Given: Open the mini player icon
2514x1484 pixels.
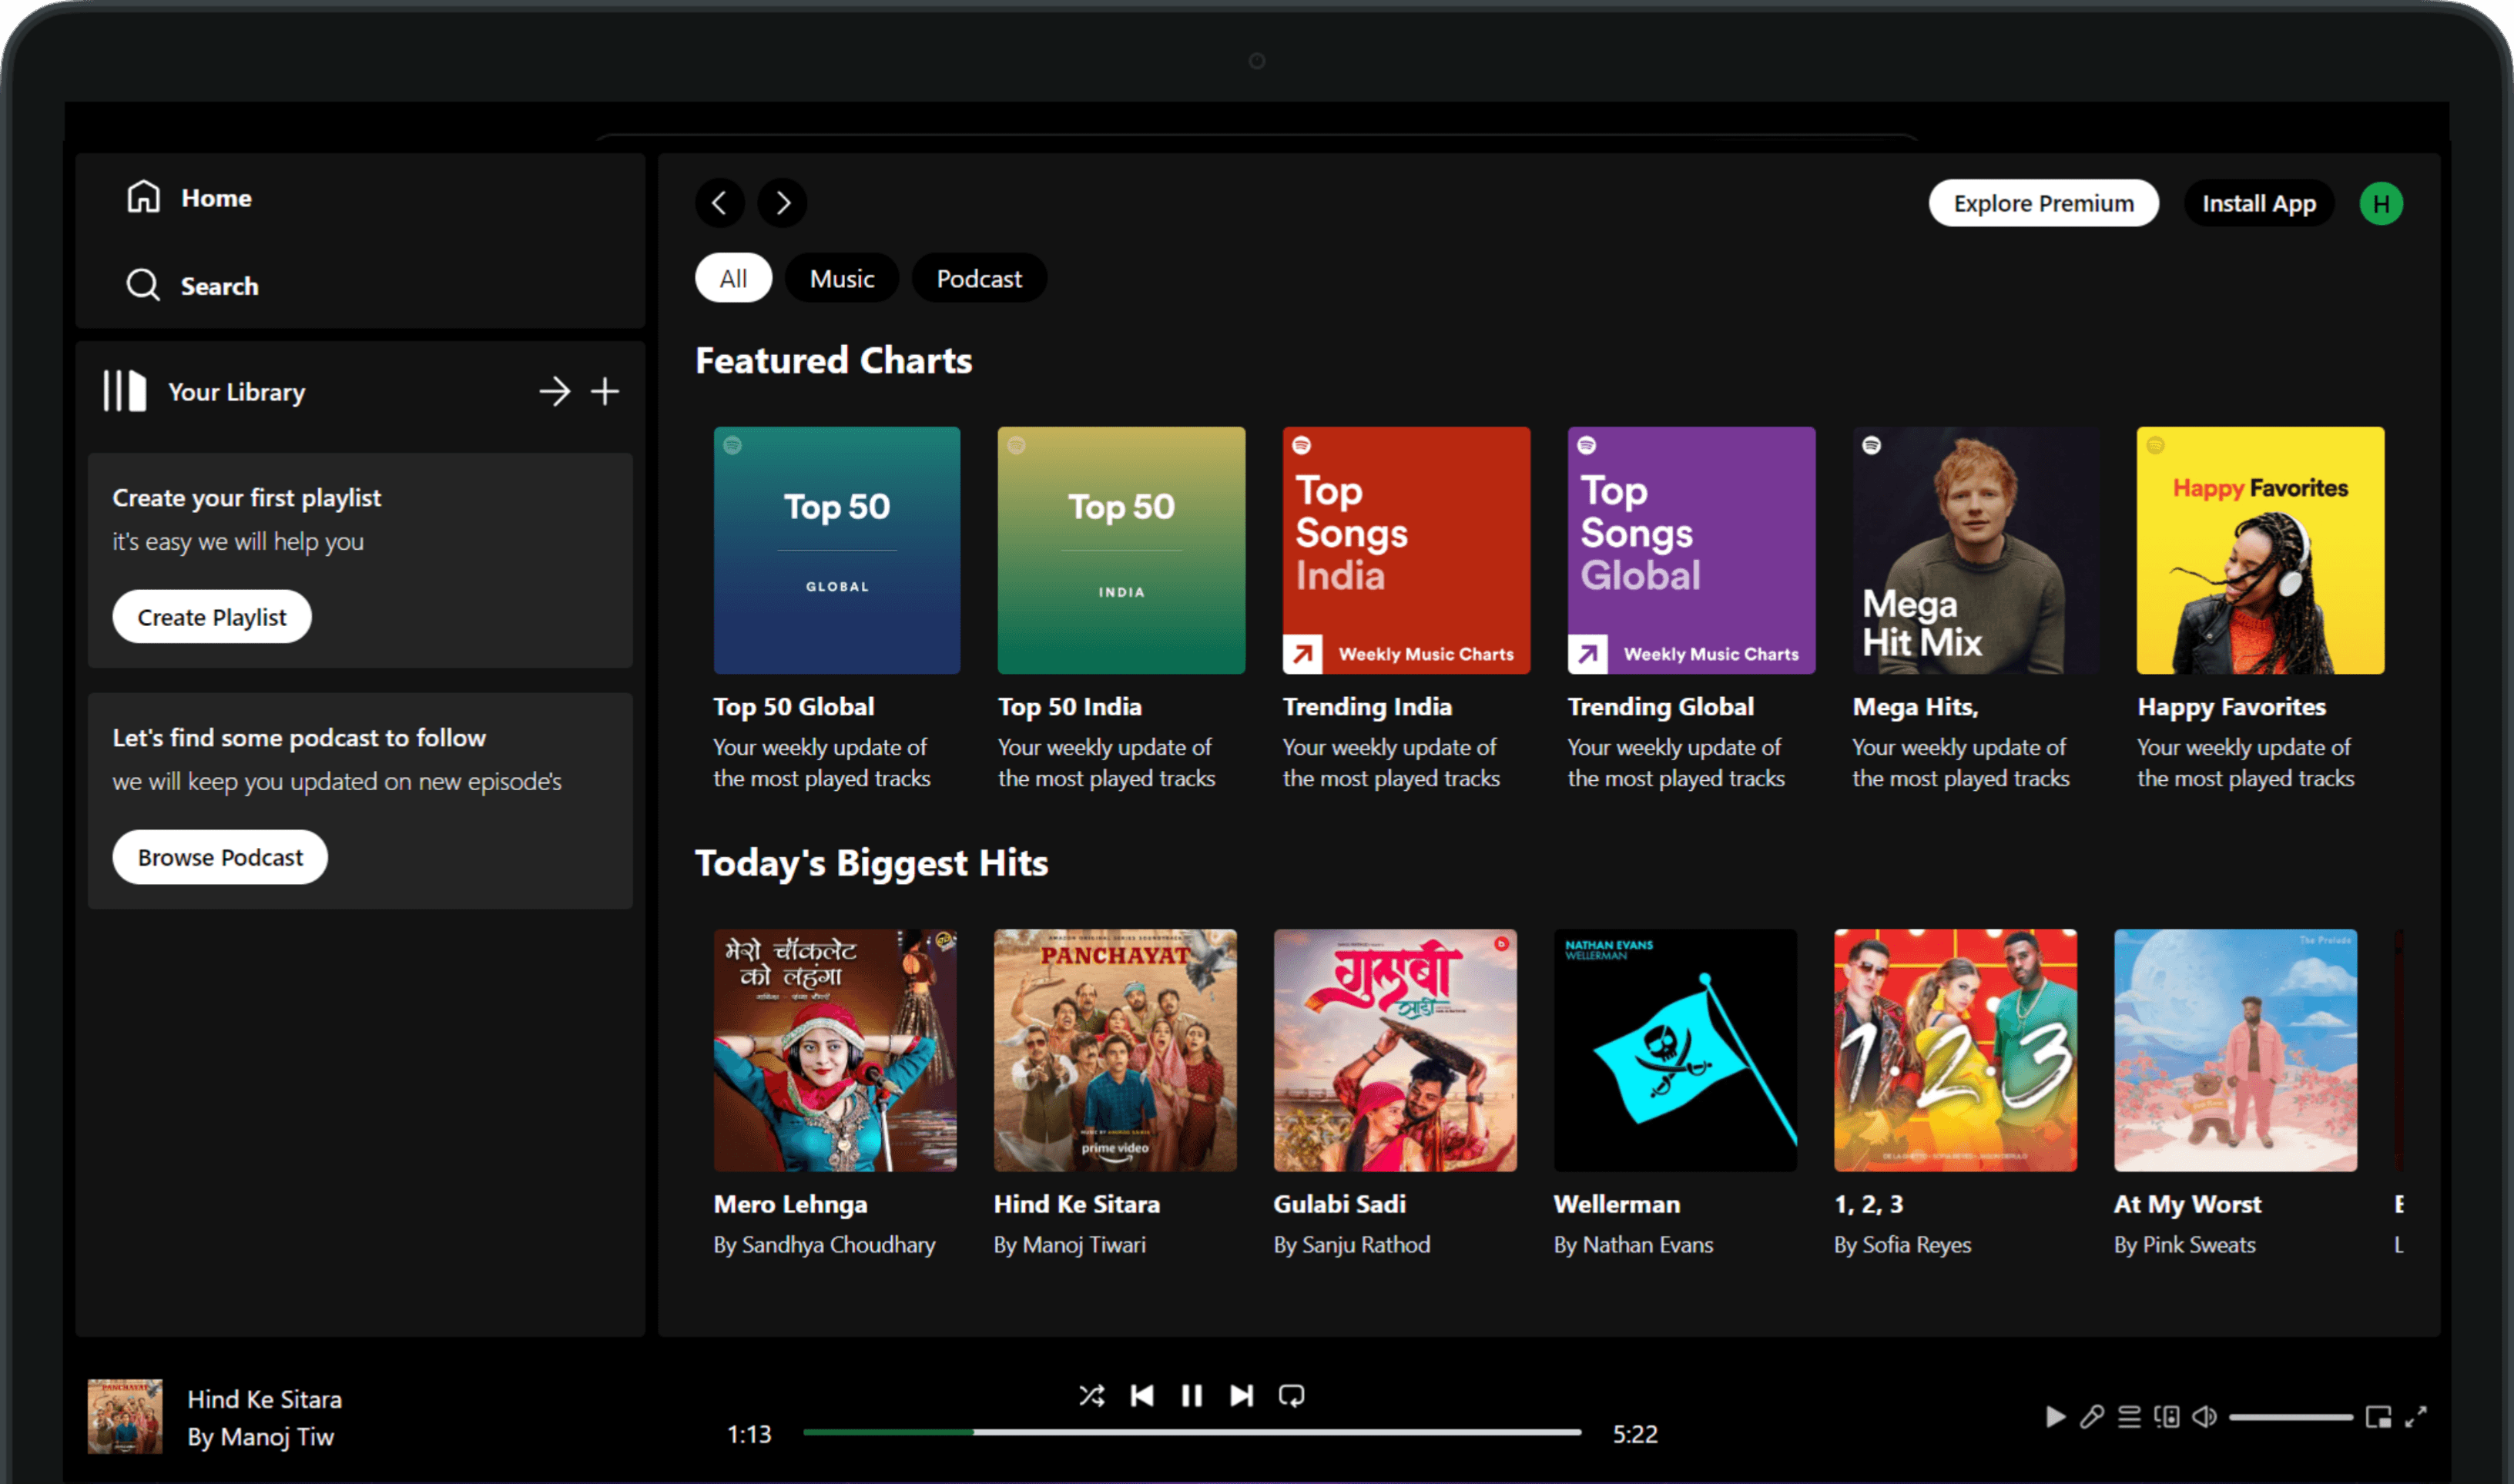Looking at the screenshot, I should (x=2378, y=1416).
